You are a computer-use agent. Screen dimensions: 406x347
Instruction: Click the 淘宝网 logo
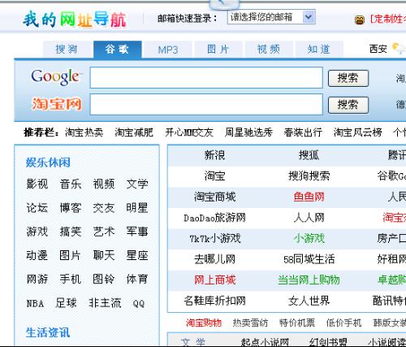(x=57, y=104)
